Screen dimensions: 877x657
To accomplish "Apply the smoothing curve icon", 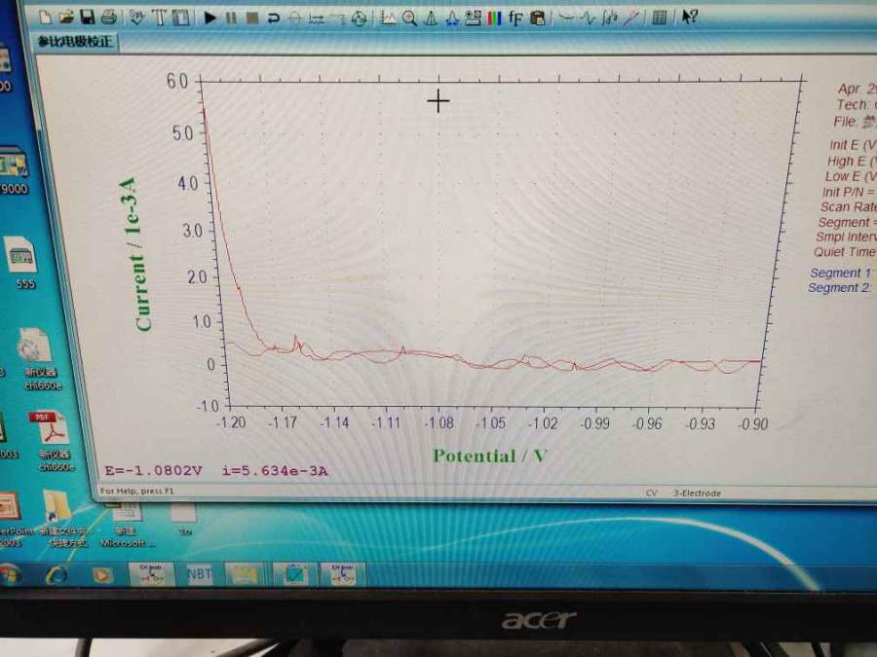I will pyautogui.click(x=566, y=18).
